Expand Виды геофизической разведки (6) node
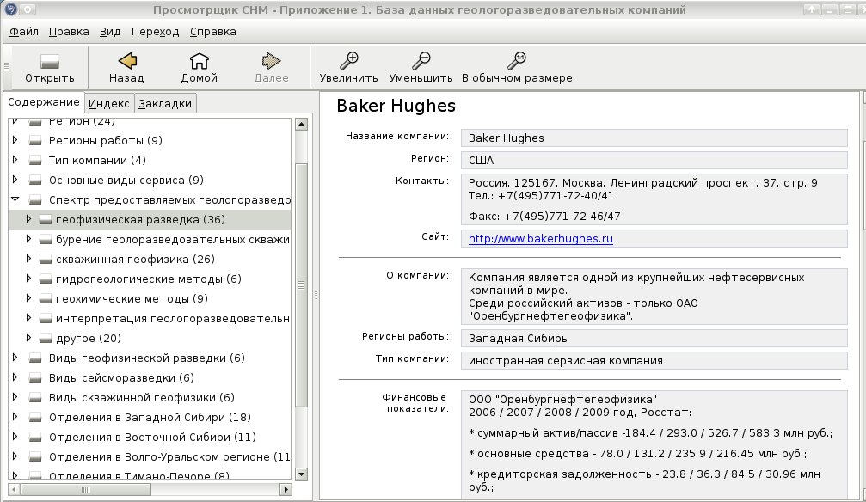This screenshot has height=502, width=866. pos(15,358)
